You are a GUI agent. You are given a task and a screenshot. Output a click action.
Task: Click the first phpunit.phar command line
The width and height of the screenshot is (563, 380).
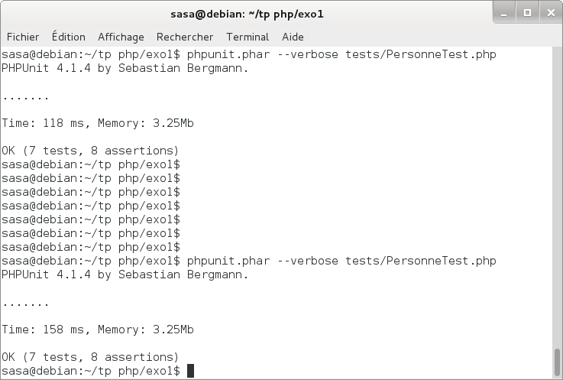[x=249, y=54]
